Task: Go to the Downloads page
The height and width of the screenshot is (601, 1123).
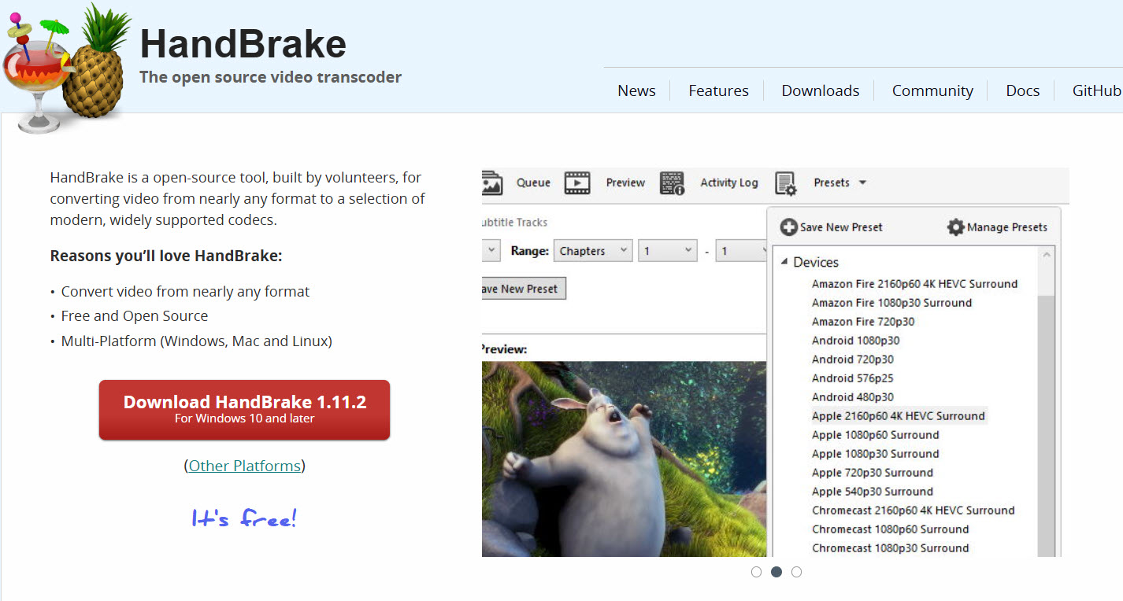Action: click(820, 90)
